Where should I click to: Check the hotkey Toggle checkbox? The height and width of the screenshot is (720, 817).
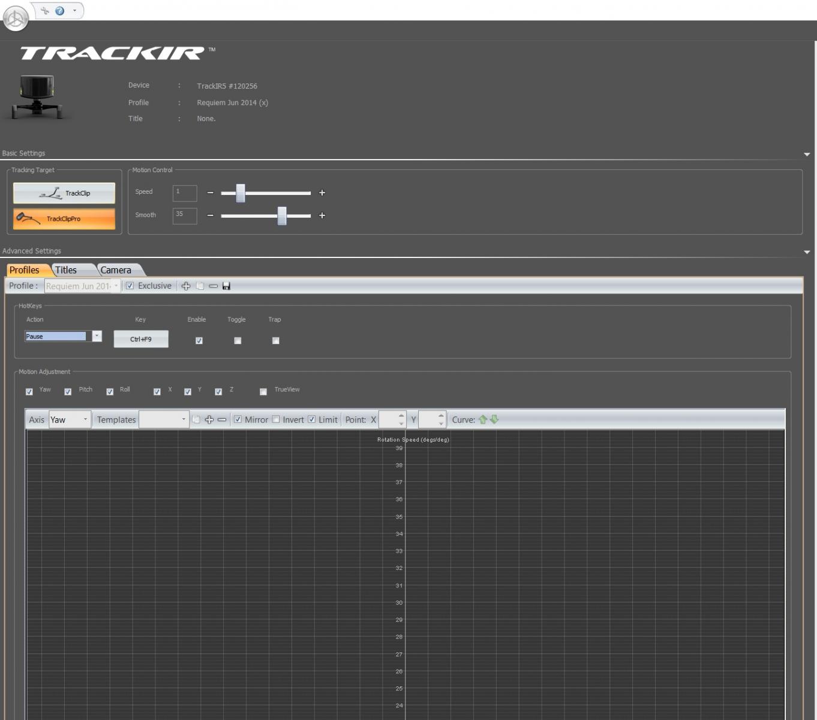[238, 341]
